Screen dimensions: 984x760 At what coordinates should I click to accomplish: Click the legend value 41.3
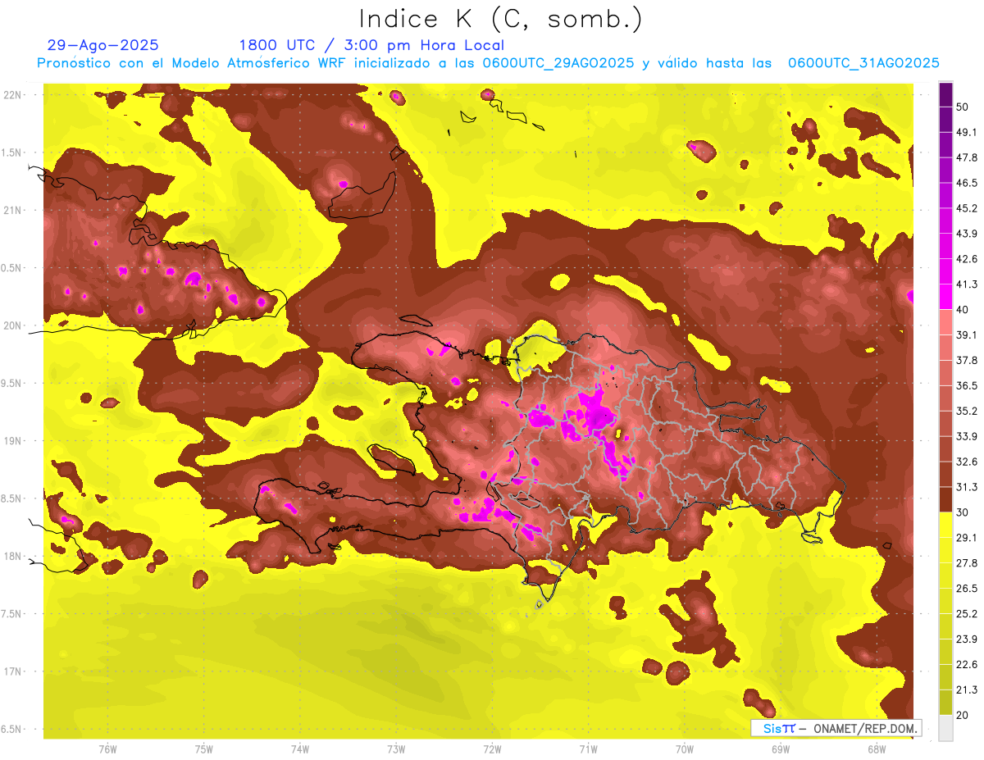click(x=967, y=284)
